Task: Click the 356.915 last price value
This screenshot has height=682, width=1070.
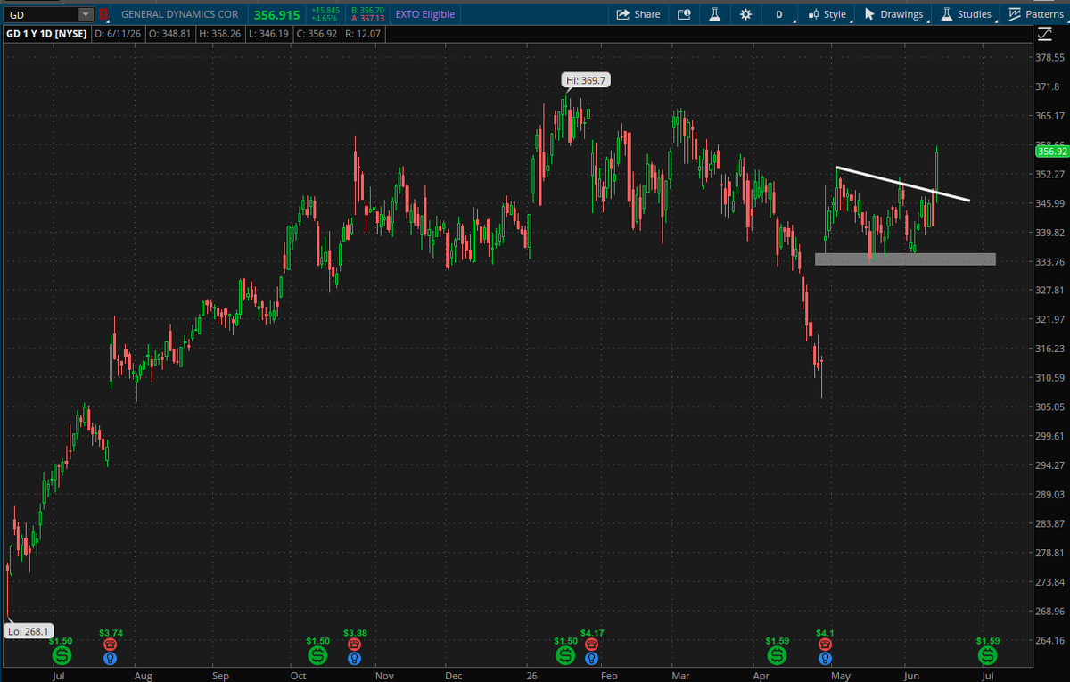Action: click(277, 14)
